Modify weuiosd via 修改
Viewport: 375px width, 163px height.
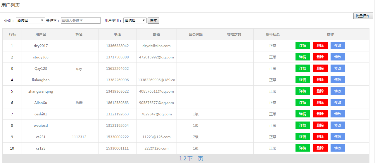338,125
